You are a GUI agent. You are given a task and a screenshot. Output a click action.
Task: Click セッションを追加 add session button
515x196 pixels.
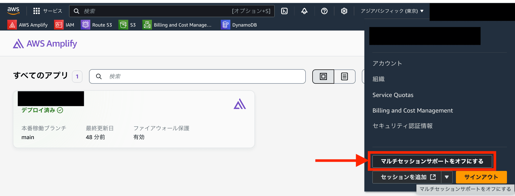click(407, 177)
